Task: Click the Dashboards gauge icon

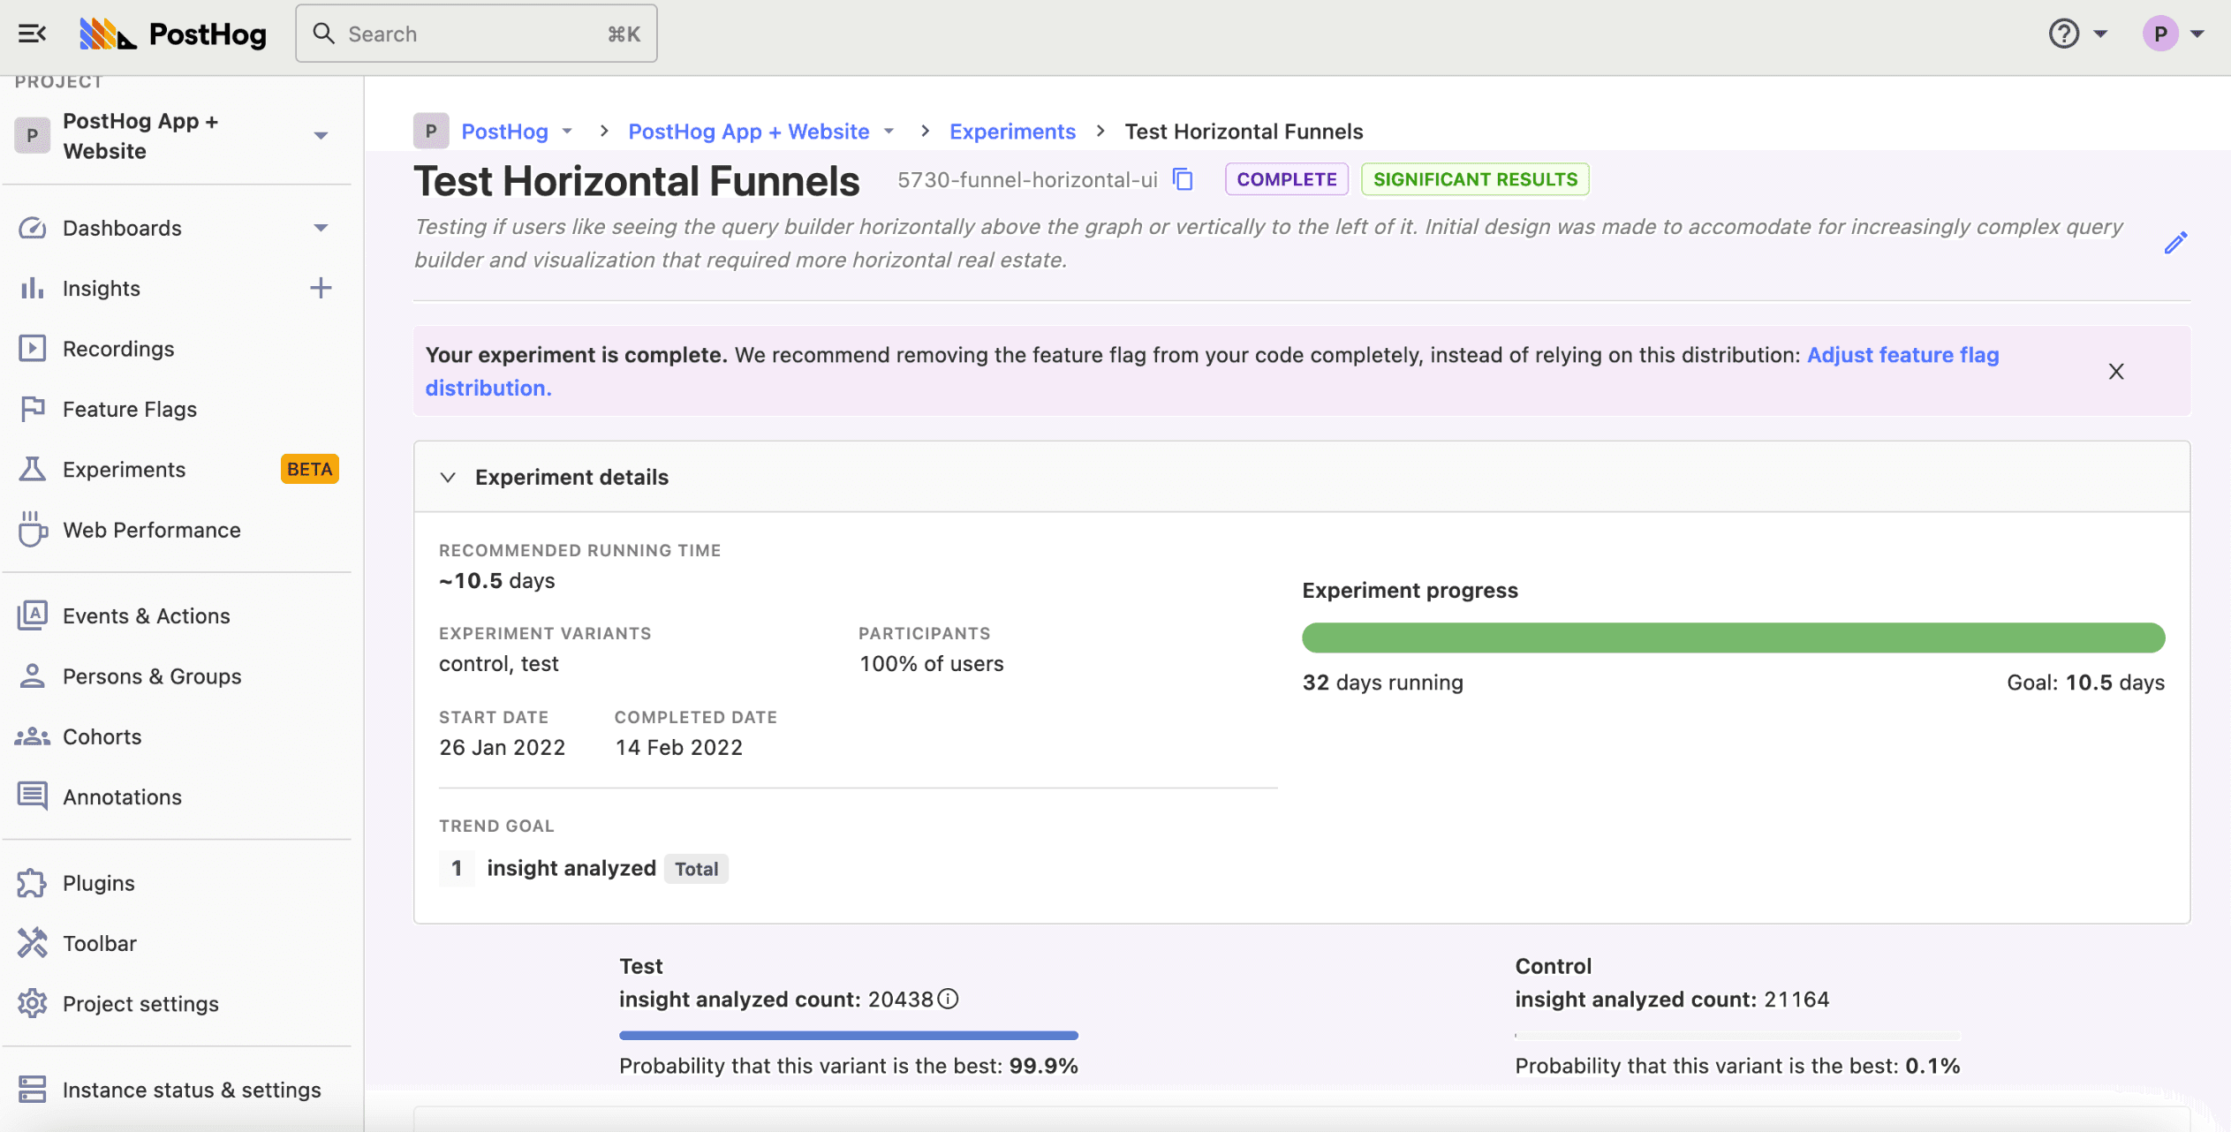Action: [33, 228]
